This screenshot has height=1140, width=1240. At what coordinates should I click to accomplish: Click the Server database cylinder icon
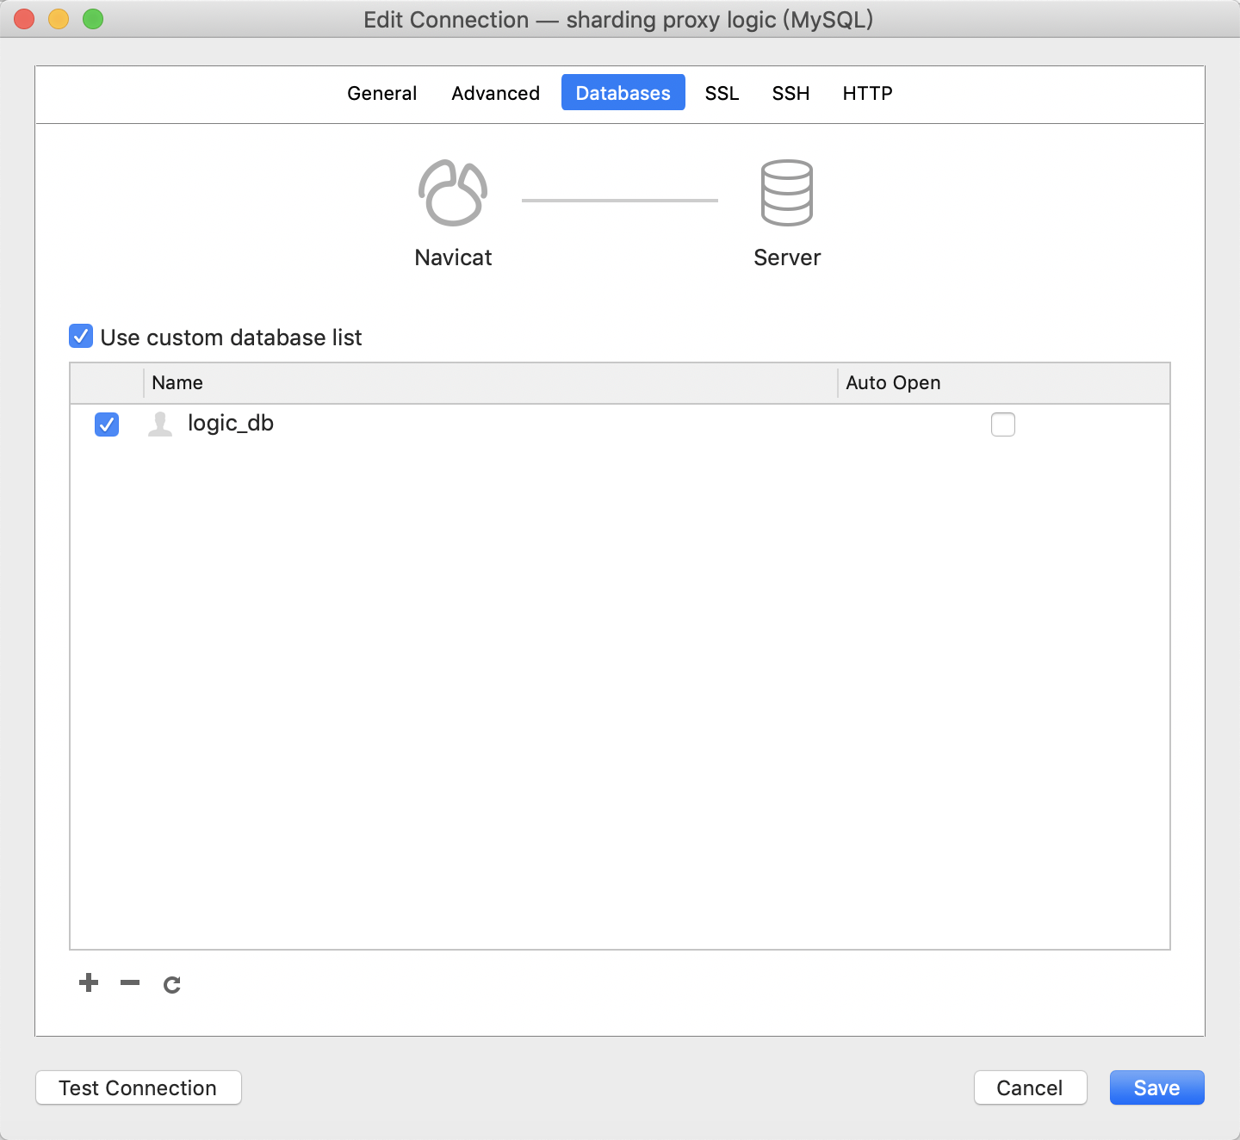[x=786, y=192]
